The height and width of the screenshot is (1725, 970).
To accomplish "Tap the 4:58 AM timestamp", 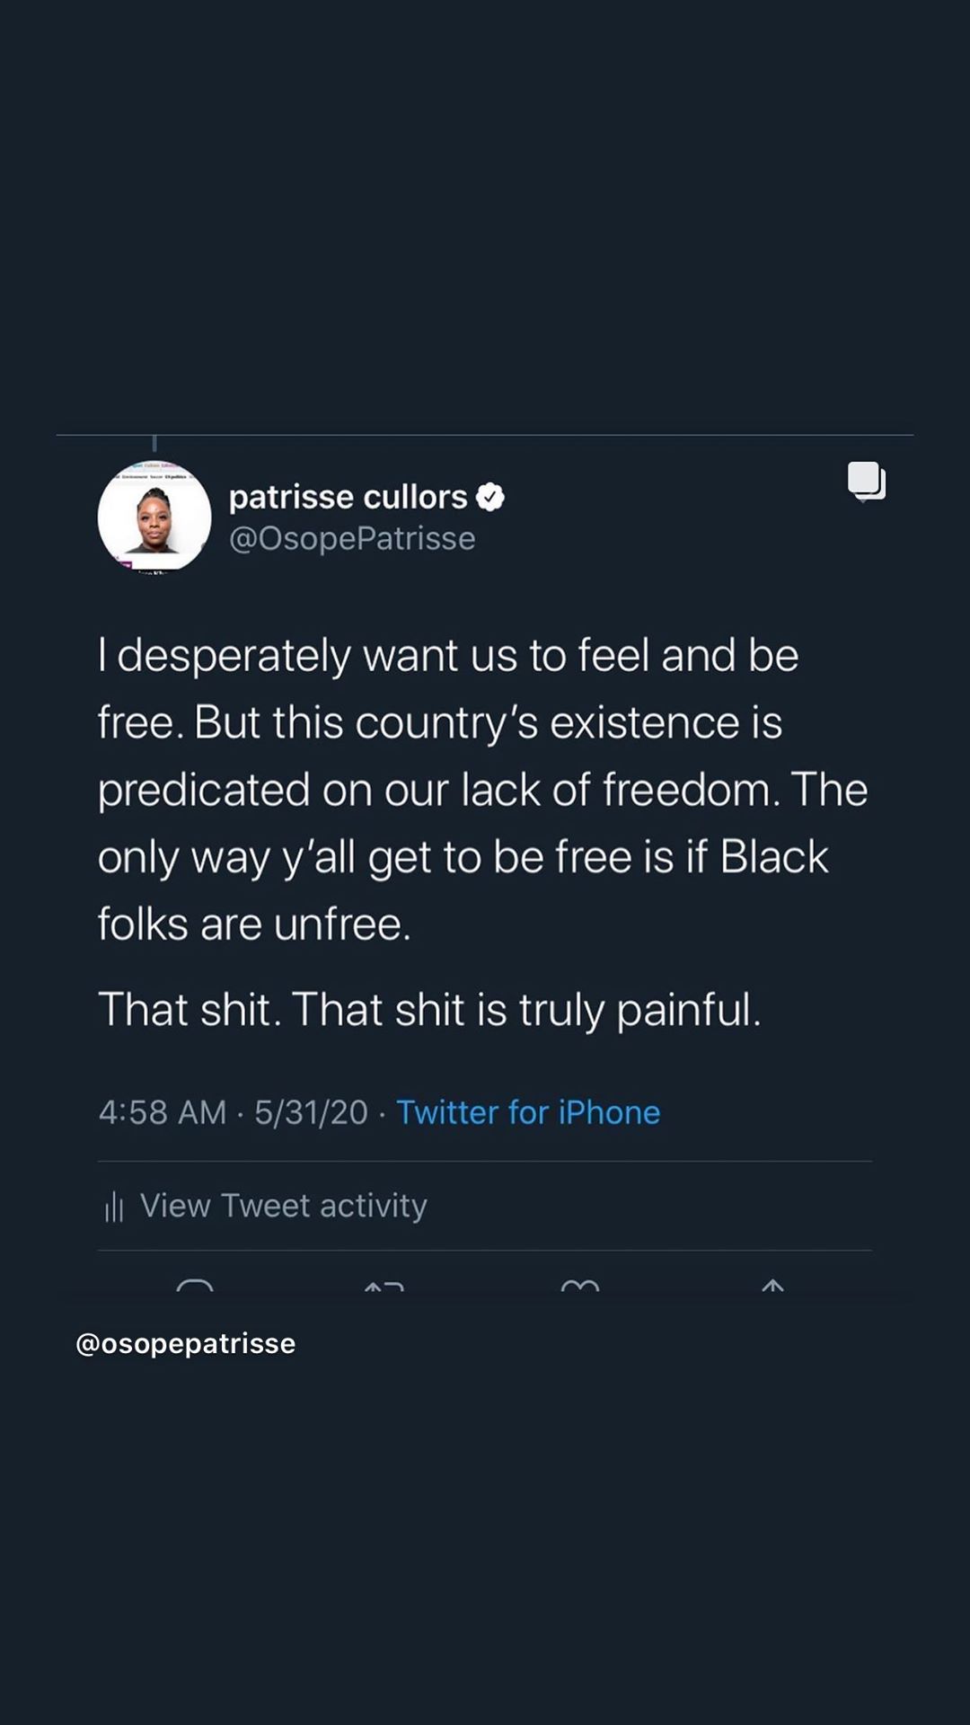I will [163, 1112].
